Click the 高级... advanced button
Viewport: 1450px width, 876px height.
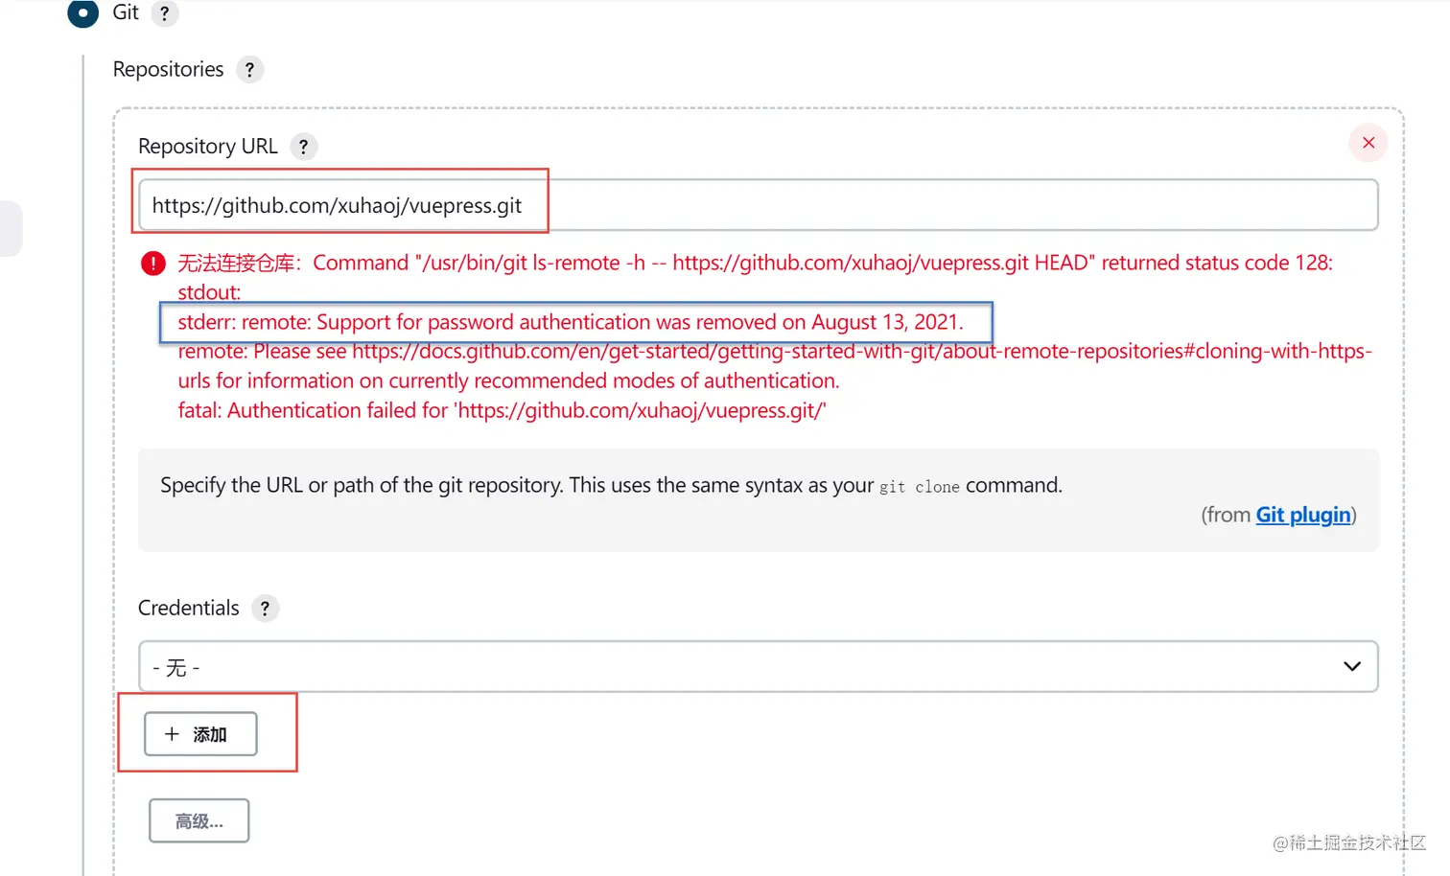click(199, 821)
